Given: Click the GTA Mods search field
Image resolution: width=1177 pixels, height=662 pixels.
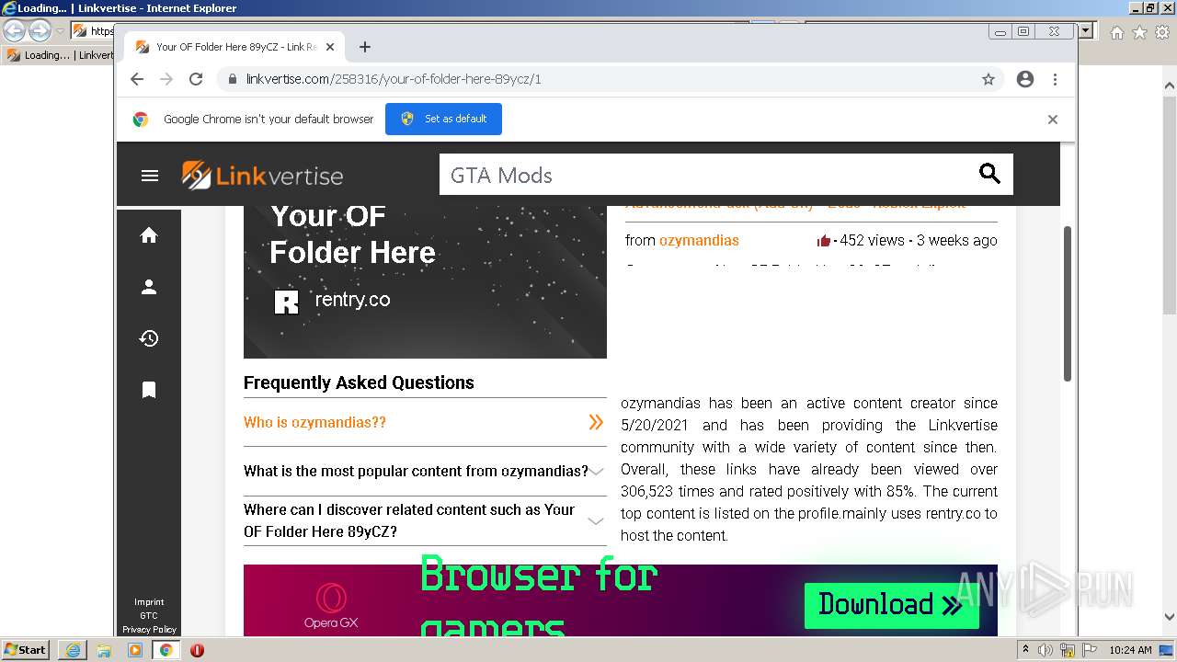Looking at the screenshot, I should click(x=708, y=175).
